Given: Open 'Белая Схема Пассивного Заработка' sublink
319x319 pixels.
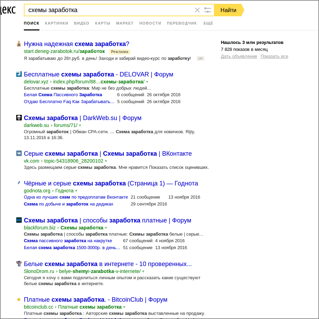Looking at the screenshot, I should (63, 95).
